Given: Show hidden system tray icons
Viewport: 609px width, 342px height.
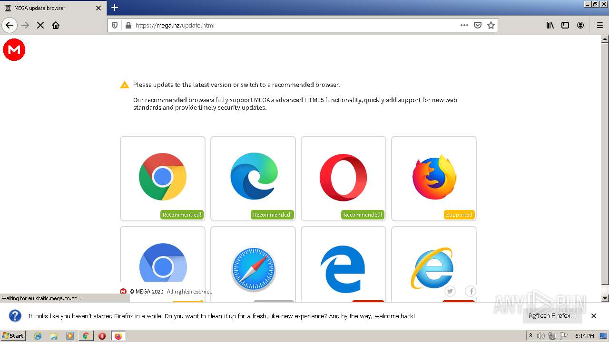Looking at the screenshot, I should [x=530, y=336].
